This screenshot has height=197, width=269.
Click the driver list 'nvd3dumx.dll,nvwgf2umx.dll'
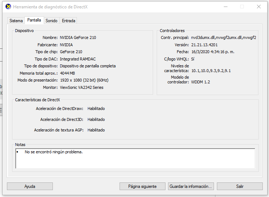(223, 38)
